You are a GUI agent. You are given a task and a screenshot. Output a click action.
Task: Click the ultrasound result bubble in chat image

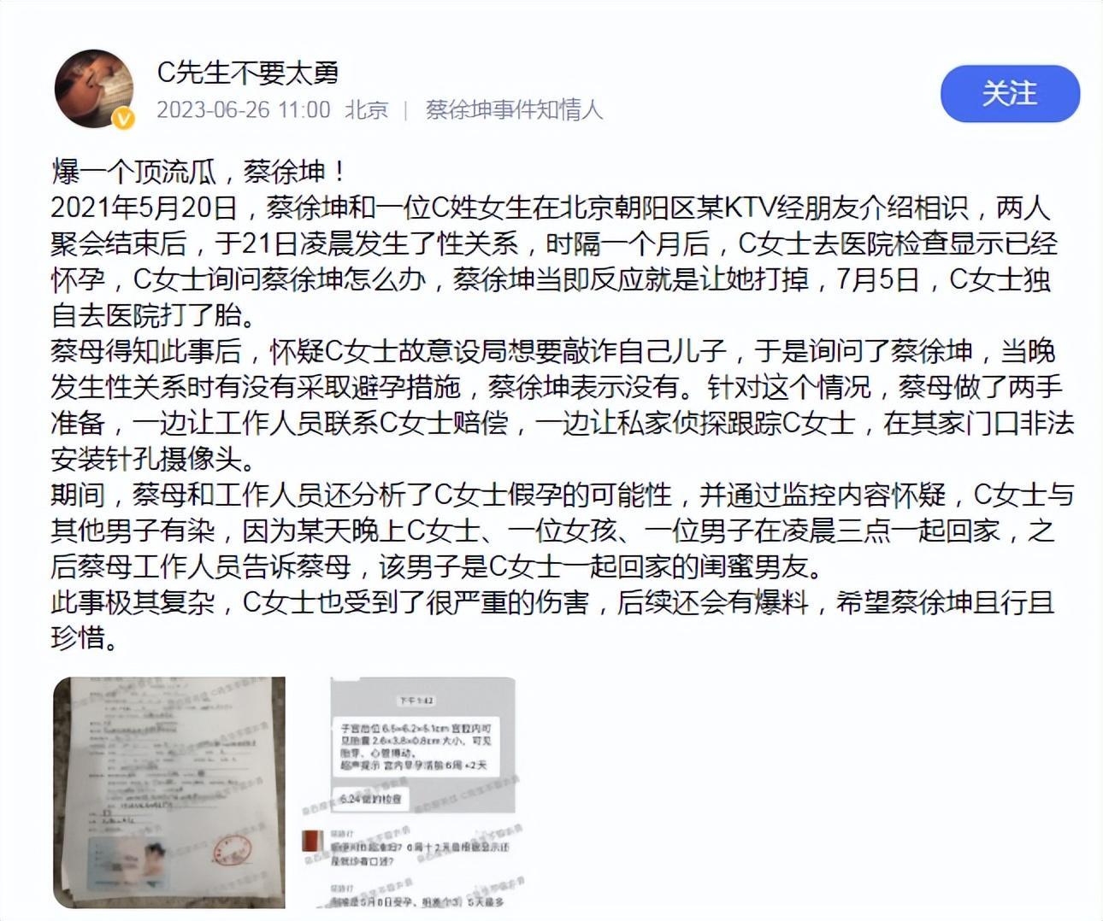click(x=416, y=748)
